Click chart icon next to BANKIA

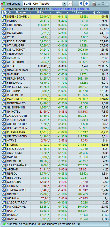pos(3,219)
